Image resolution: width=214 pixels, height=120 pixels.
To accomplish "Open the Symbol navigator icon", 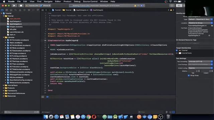I will pyautogui.click(x=11, y=10).
